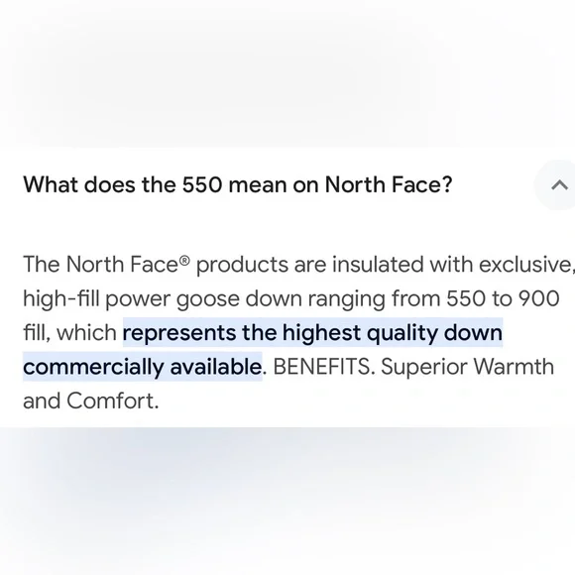Viewport: 575px width, 575px height.
Task: Click 'North Face?' in the question heading
Action: click(x=389, y=184)
